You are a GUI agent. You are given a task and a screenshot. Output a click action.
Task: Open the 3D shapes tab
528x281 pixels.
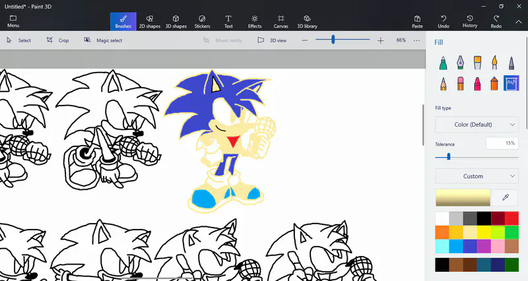[176, 22]
